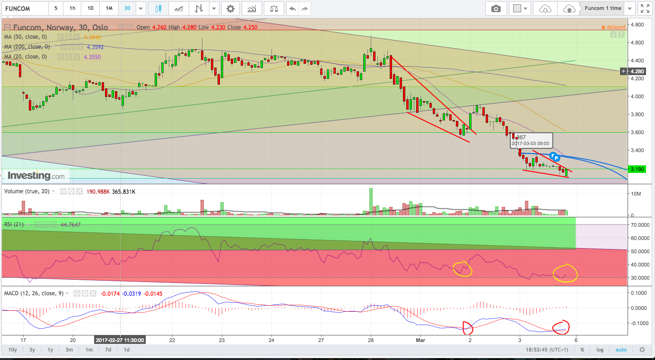Undo last action with left arrow

293,9
